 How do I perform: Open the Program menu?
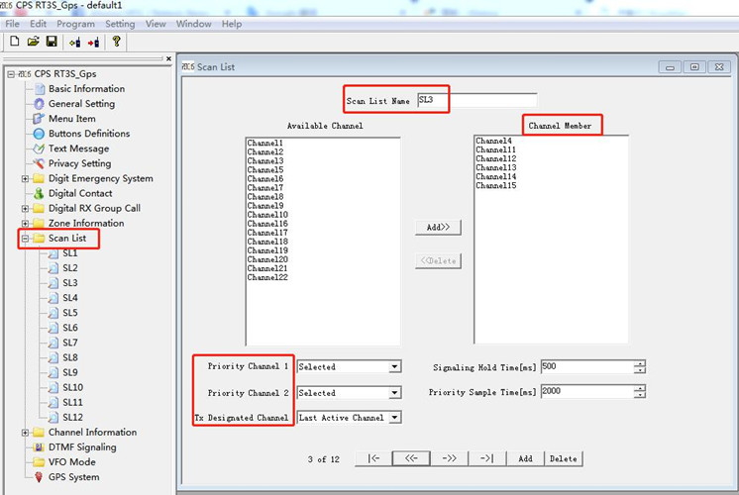[x=75, y=24]
